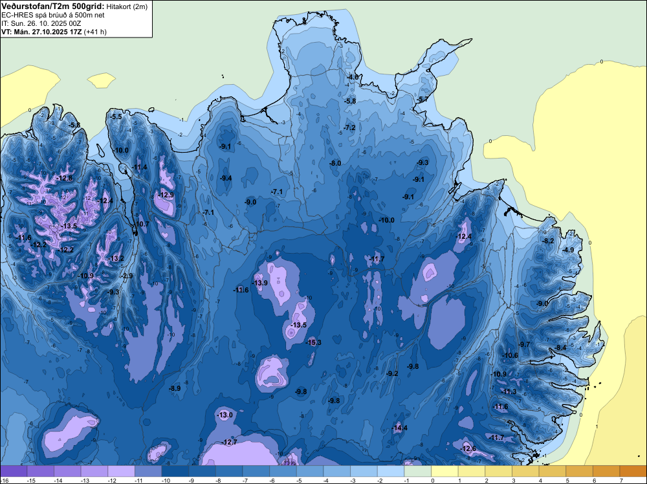This screenshot has height=484, width=647.
Task: Click the valid time 'VT: Mán. 27.10.2025 17Z'
Action: point(41,32)
